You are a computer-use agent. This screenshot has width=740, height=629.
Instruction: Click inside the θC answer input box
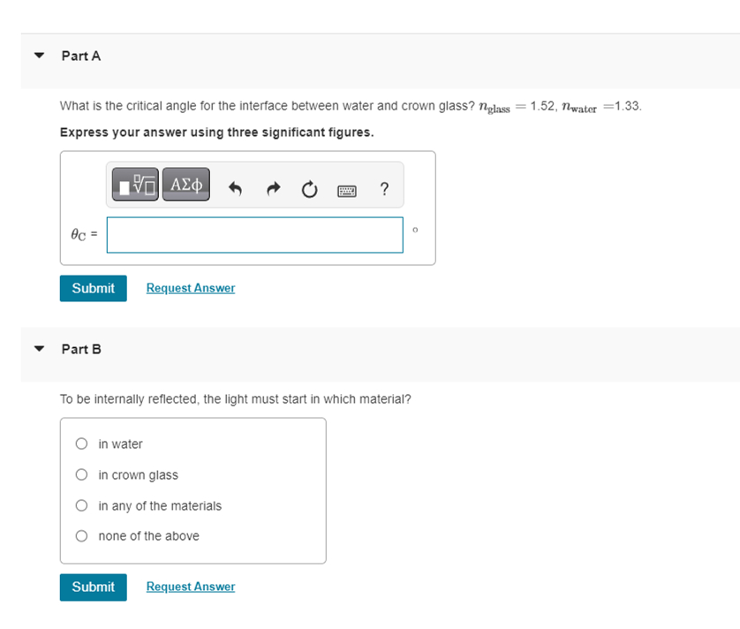click(x=254, y=234)
